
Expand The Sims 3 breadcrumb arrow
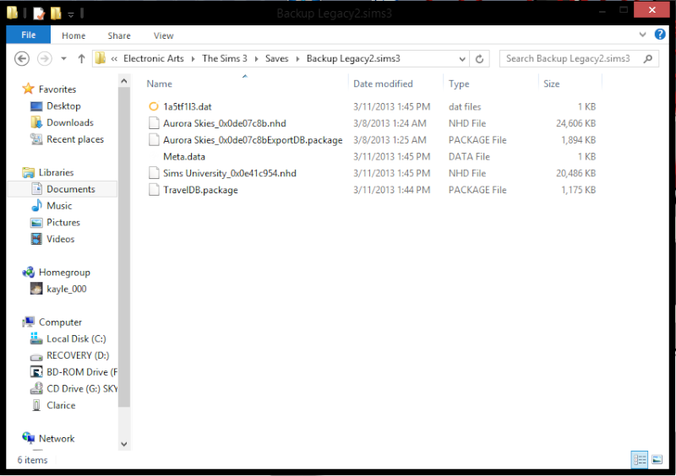[256, 58]
